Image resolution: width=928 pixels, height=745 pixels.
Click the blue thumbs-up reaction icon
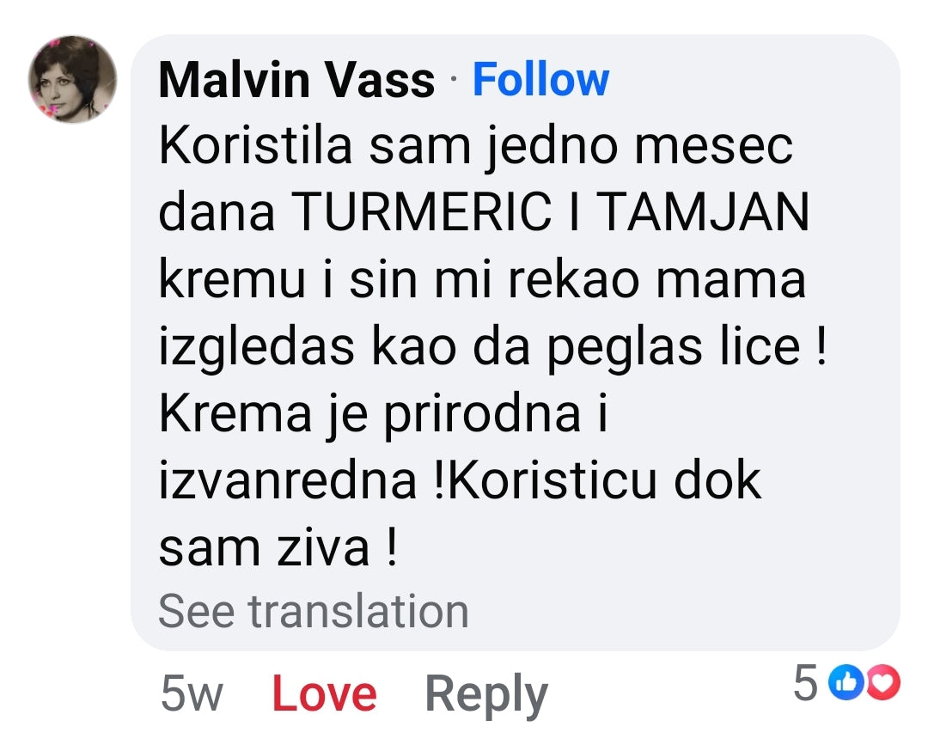pos(846,683)
